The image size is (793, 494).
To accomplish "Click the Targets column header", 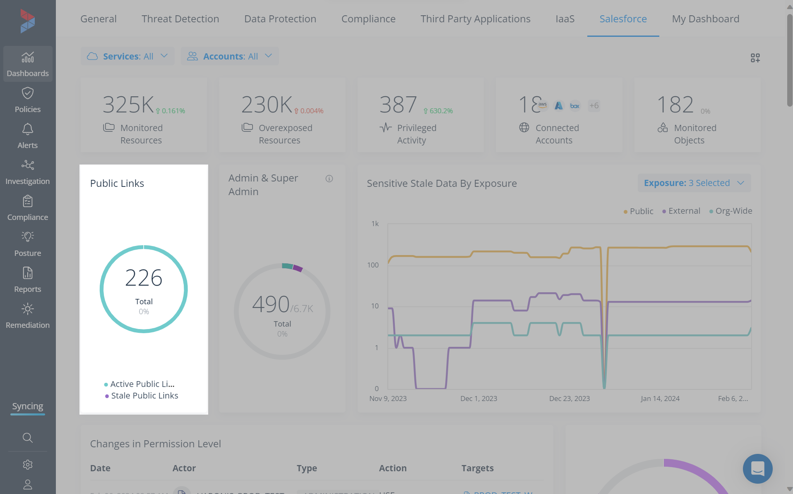I will tap(478, 468).
